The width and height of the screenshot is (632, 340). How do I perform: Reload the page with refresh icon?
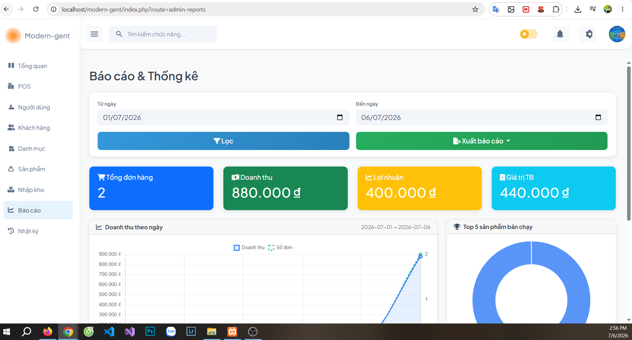pyautogui.click(x=36, y=9)
